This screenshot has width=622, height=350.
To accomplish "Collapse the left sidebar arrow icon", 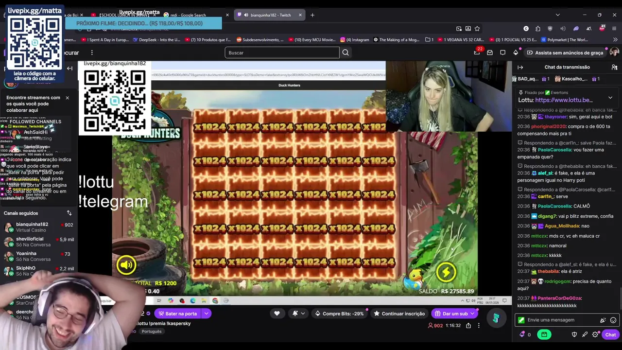I will (69, 69).
